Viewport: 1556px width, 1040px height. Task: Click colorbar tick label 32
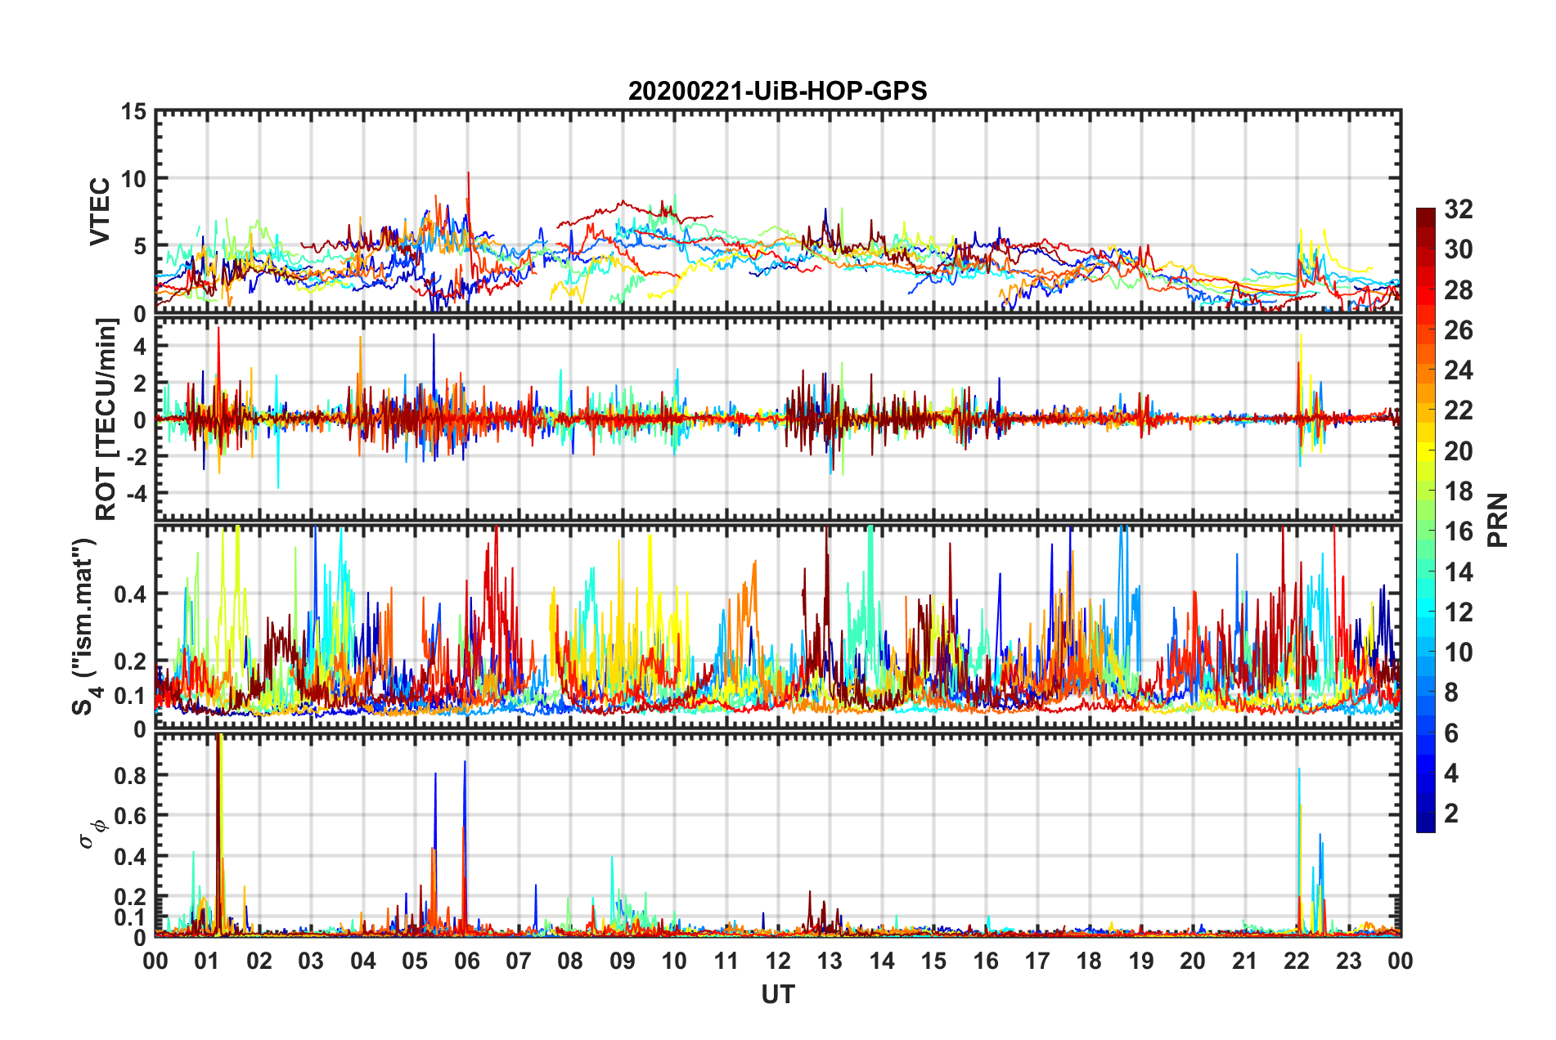(1458, 209)
